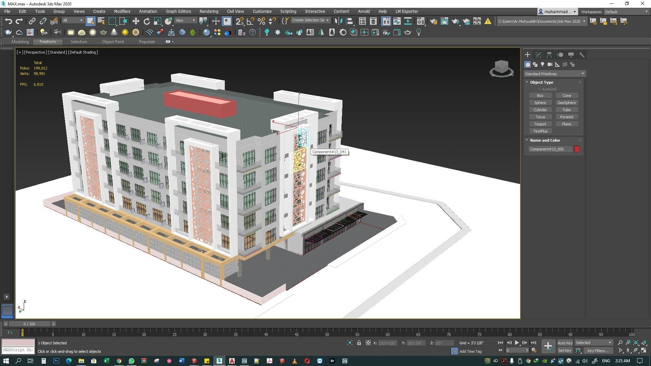Click the time slider 0 / 100 handle

tap(29, 324)
